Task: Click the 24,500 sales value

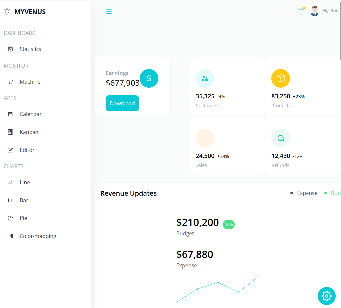Action: [205, 156]
